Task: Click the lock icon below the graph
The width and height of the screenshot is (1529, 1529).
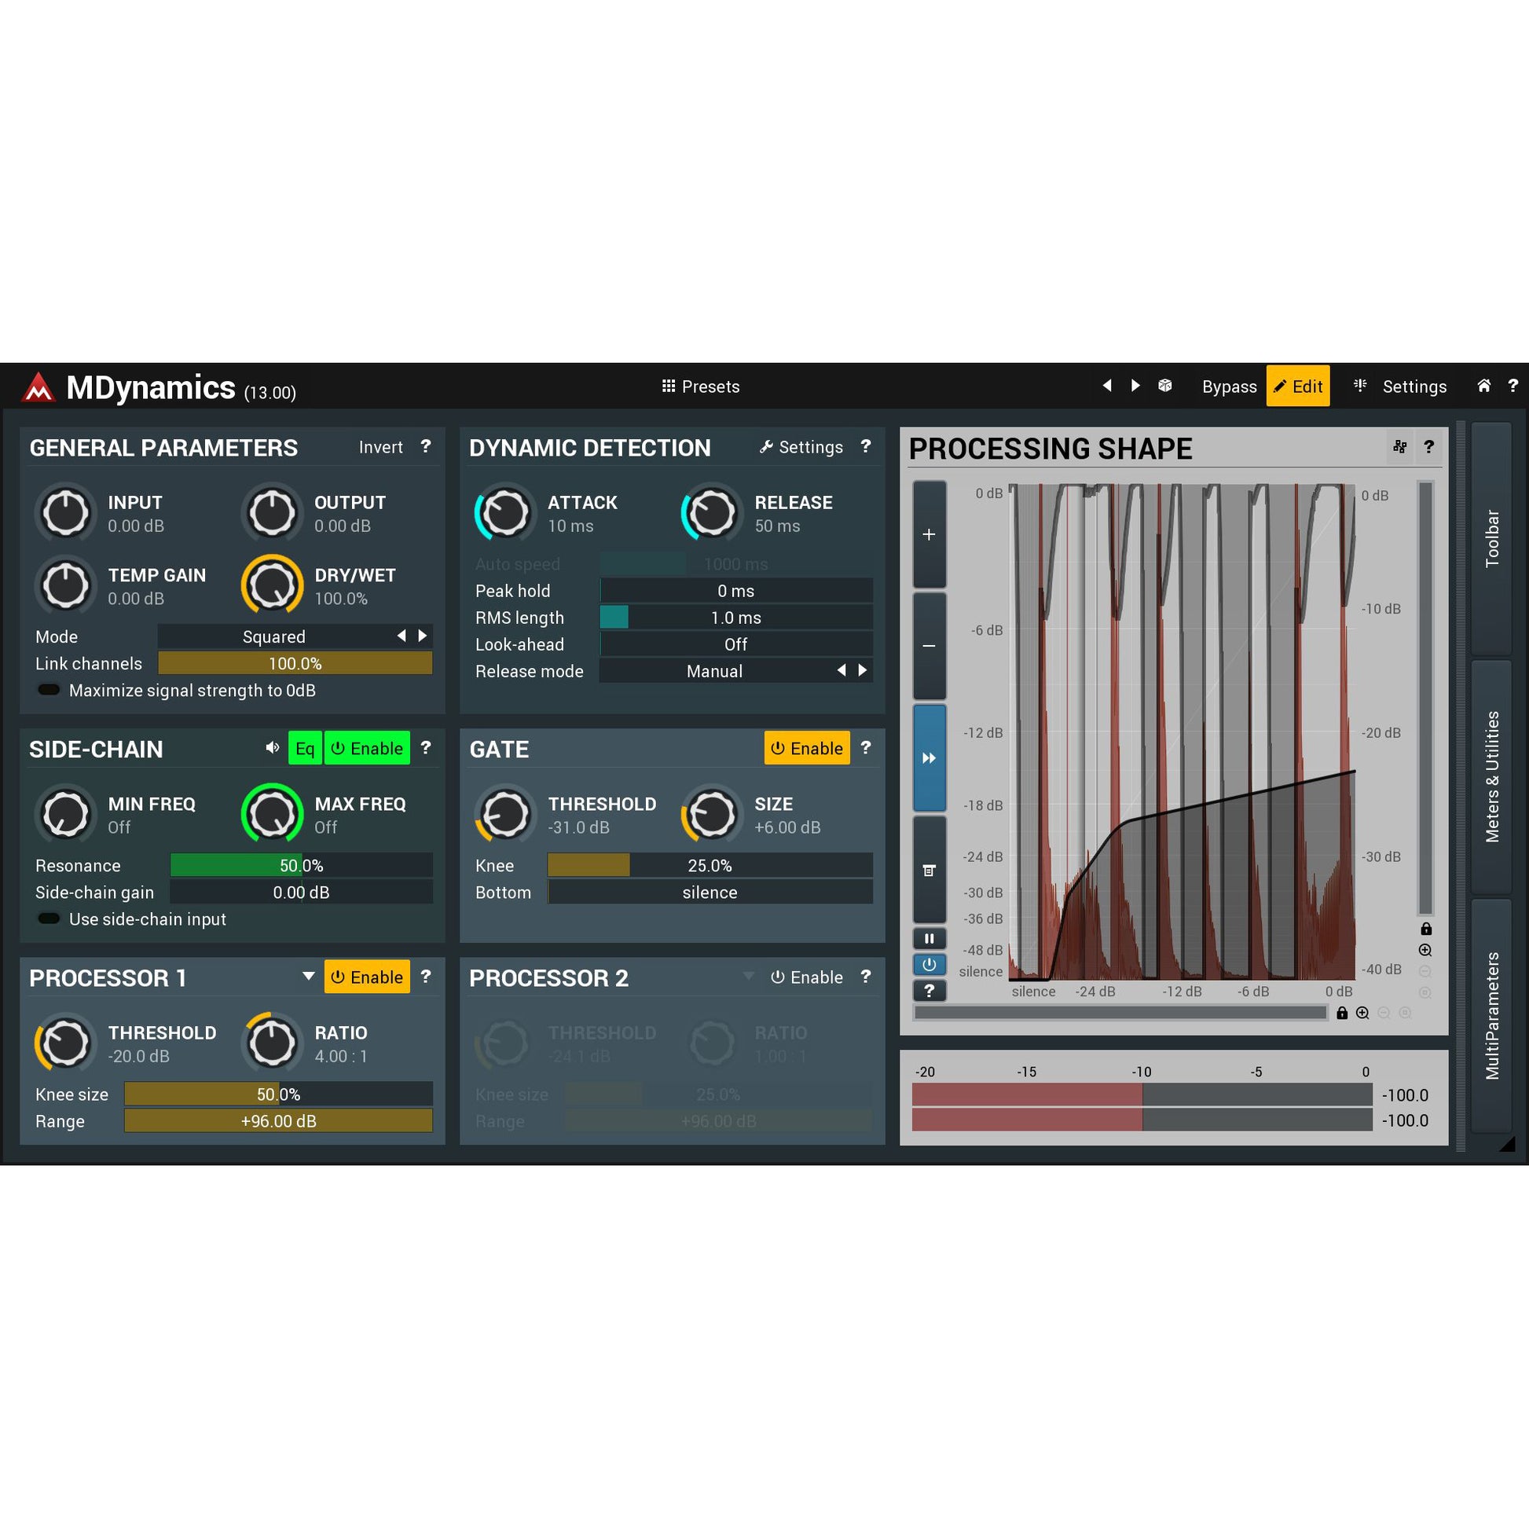Action: click(1341, 1013)
